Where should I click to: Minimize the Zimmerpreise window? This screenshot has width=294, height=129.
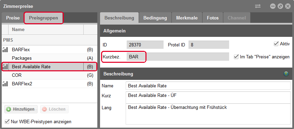(x=272, y=6)
